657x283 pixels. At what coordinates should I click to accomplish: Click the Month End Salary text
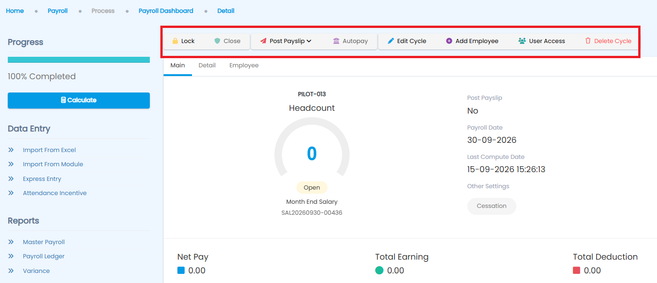[x=312, y=201]
